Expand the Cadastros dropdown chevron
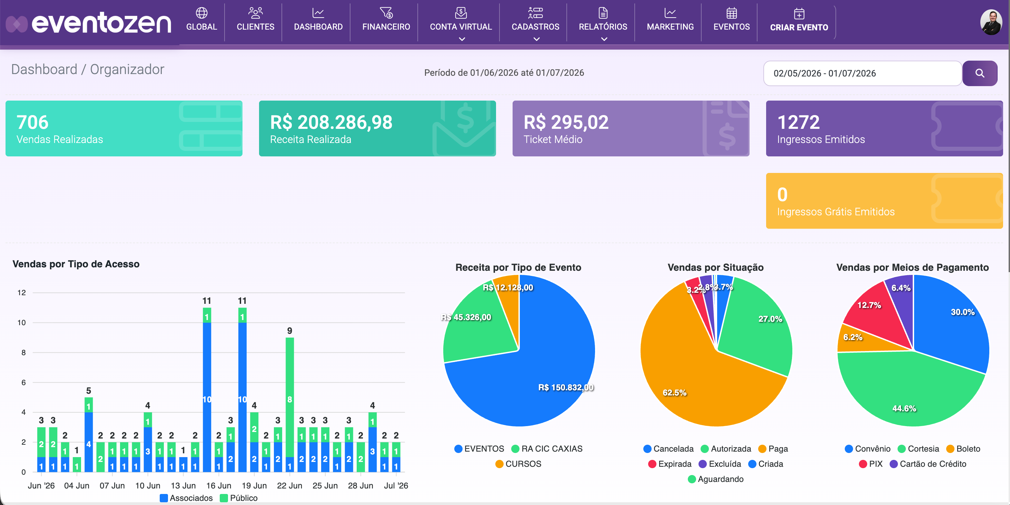This screenshot has width=1010, height=505. [536, 39]
